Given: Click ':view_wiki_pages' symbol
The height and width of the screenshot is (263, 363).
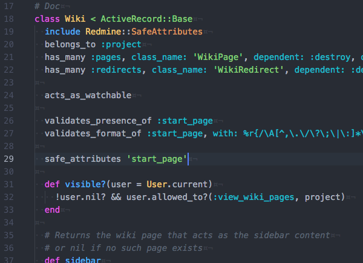Looking at the screenshot, I should 253,198.
